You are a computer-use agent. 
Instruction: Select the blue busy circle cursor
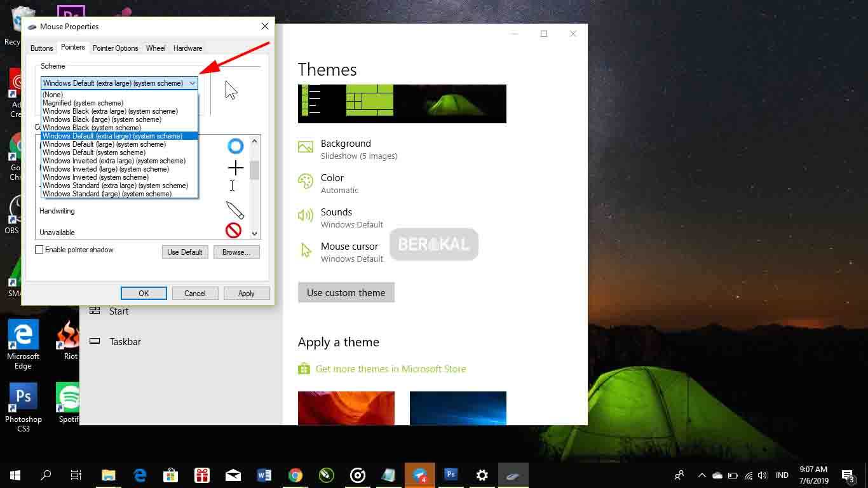(x=236, y=146)
